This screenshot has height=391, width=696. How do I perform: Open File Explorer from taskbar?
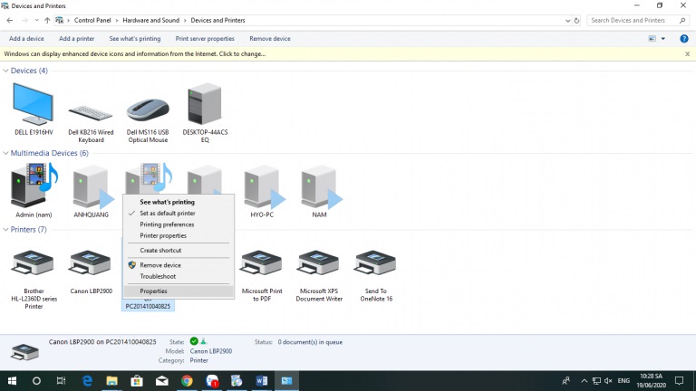[111, 381]
